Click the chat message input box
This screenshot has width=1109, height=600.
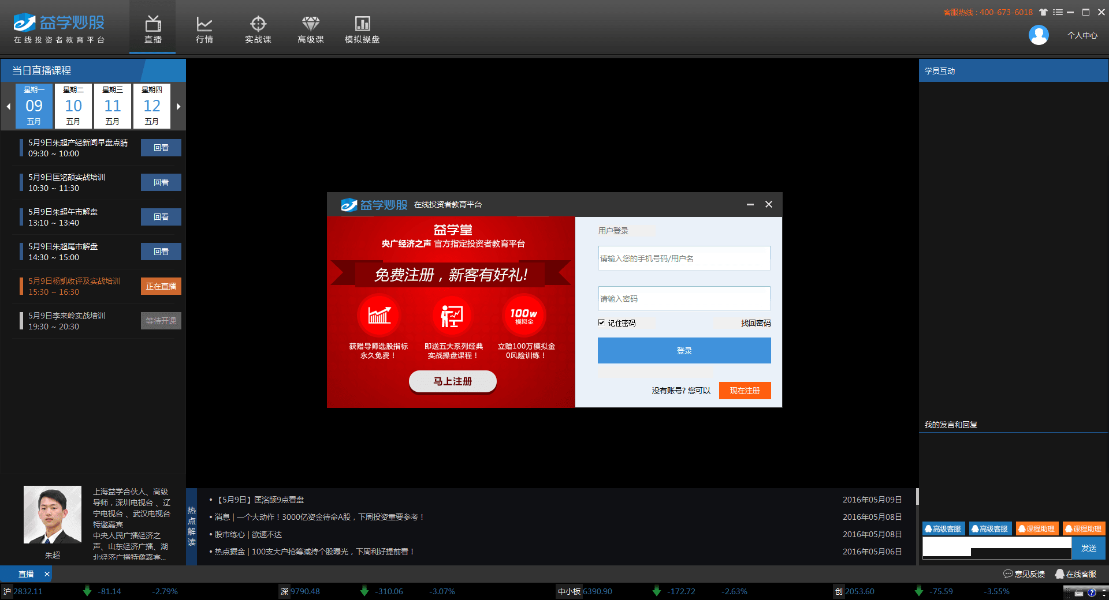(997, 547)
